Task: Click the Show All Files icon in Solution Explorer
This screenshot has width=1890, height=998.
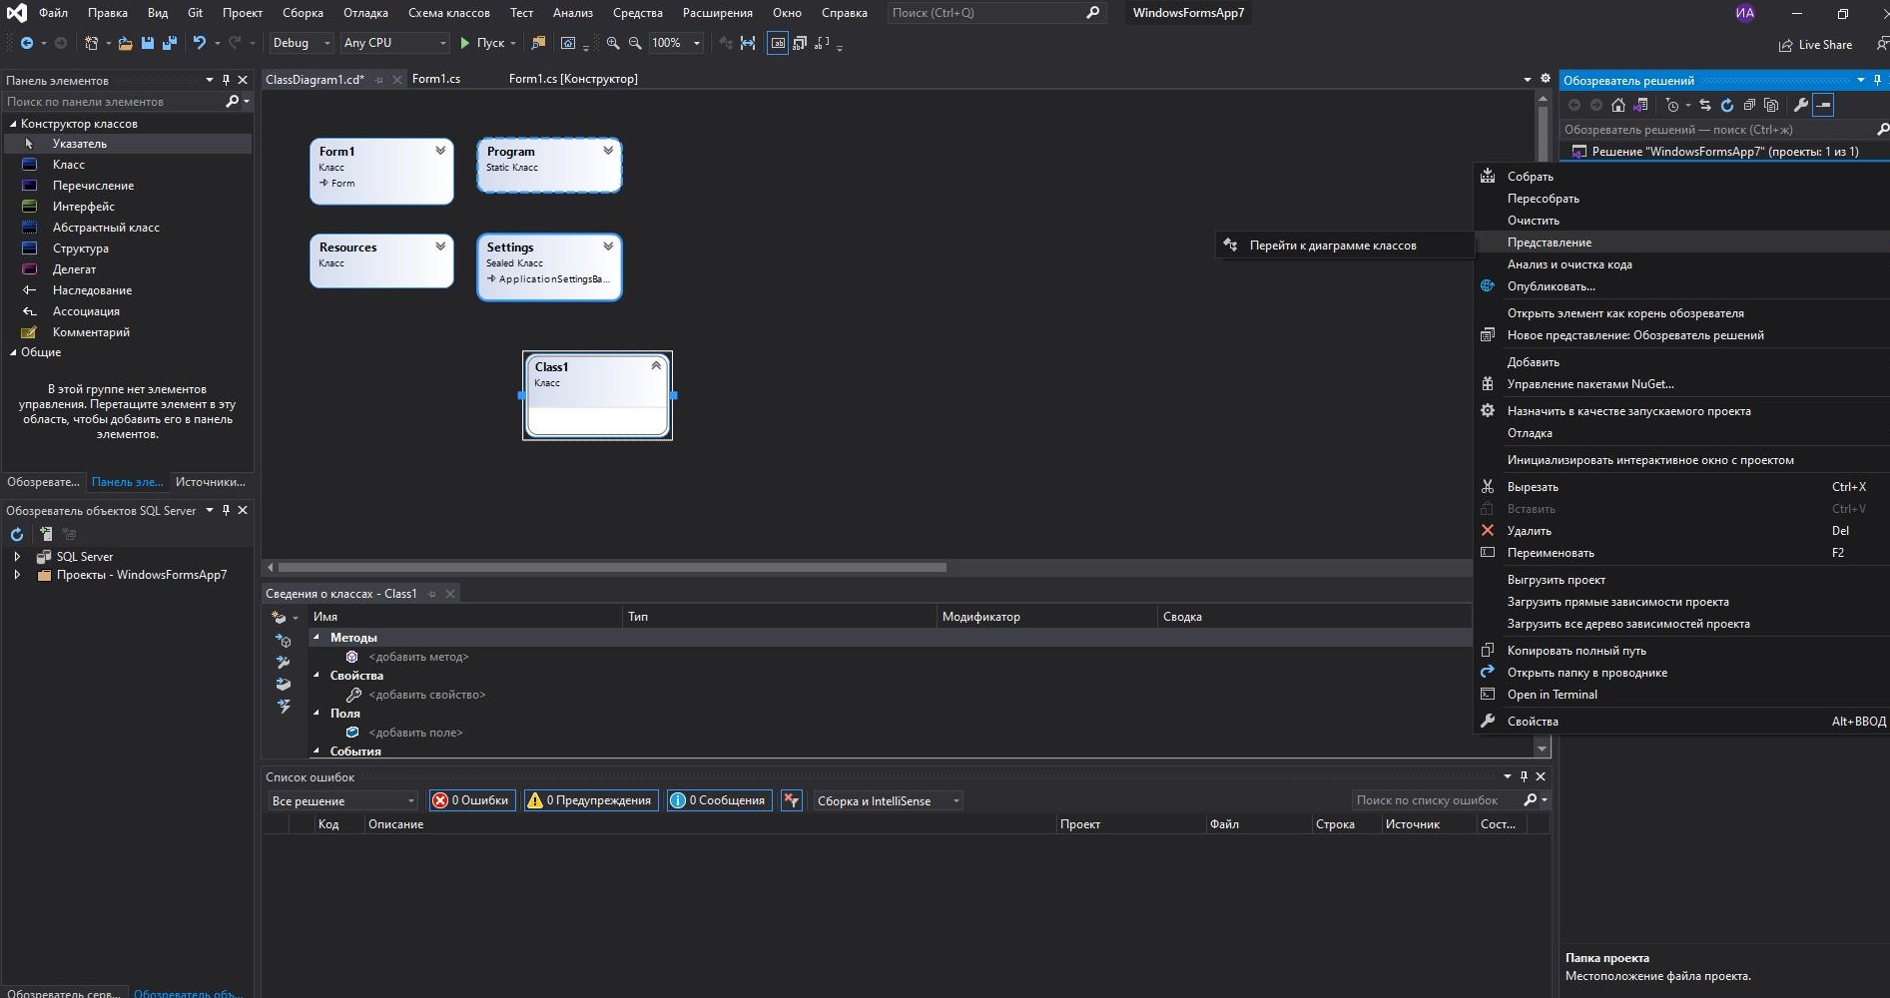Action: point(1771,105)
